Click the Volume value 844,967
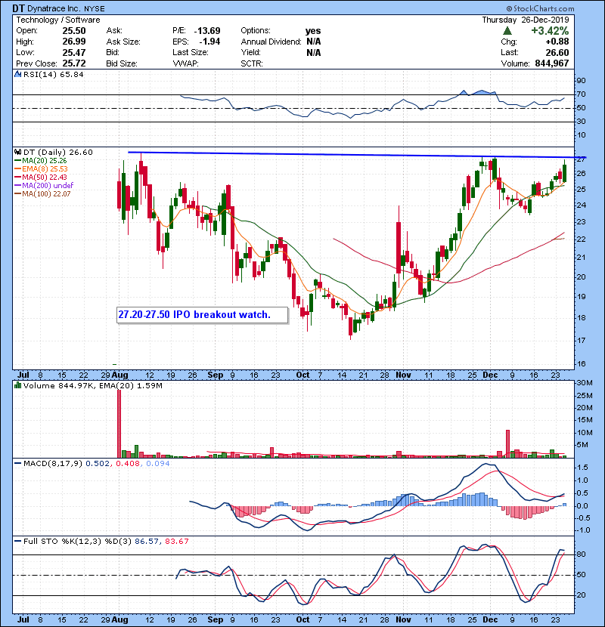Viewport: 605px width, 627px height. pyautogui.click(x=552, y=63)
